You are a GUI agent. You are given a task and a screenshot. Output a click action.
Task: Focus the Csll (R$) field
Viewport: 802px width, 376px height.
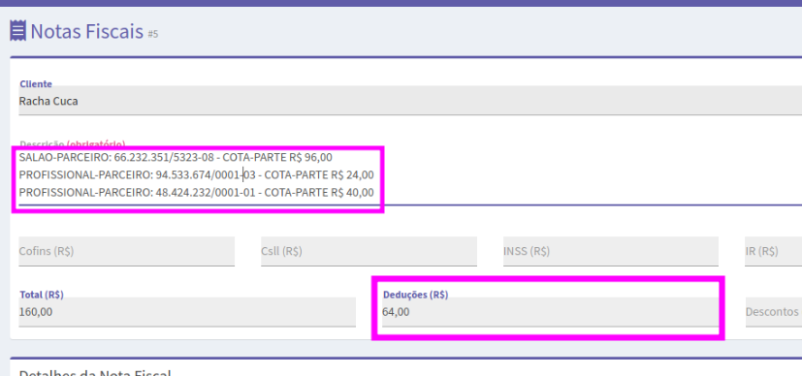[x=369, y=251]
